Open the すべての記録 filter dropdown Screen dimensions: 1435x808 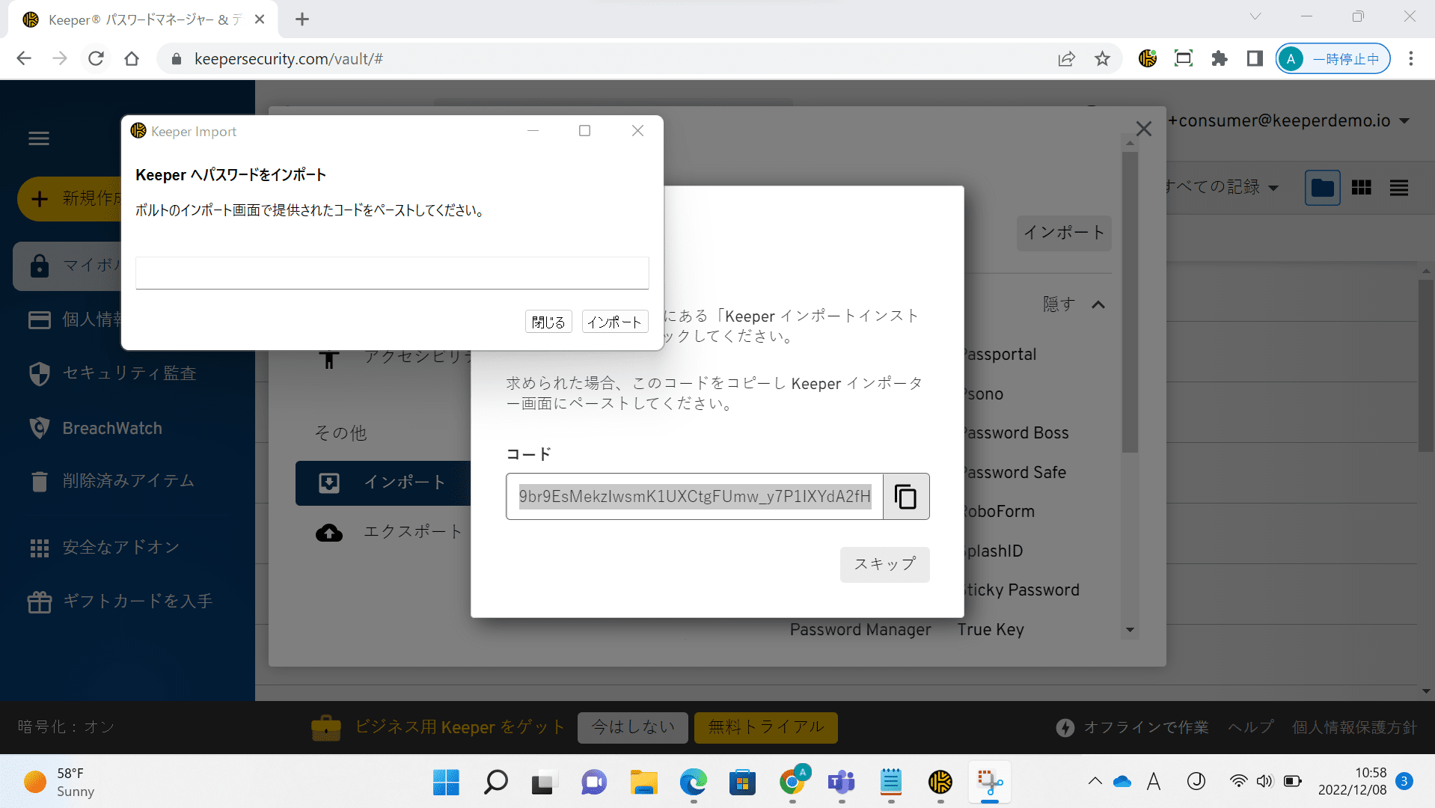pos(1221,187)
